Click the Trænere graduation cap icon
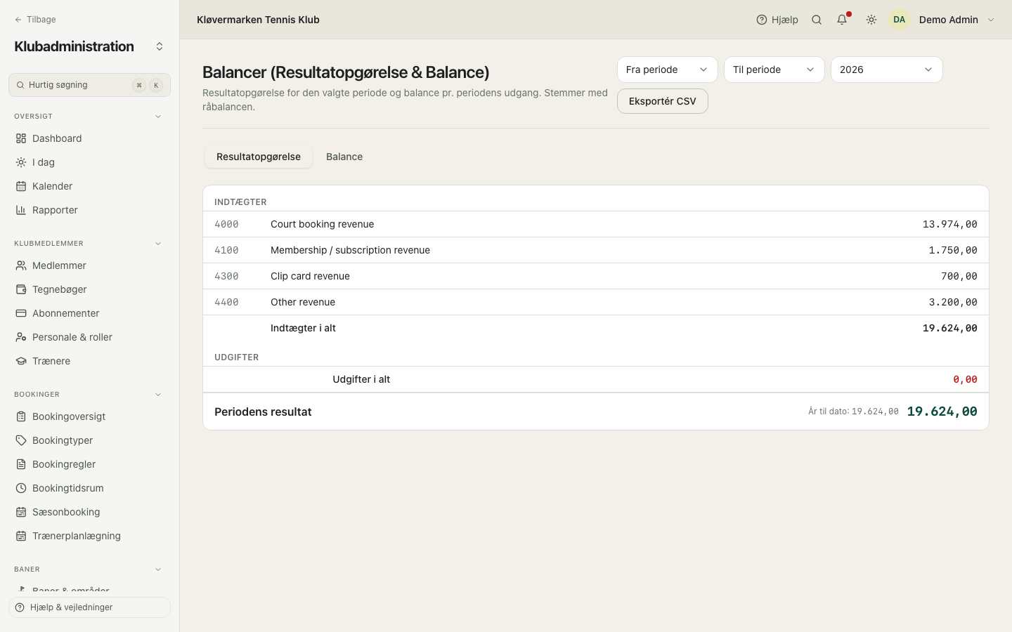Viewport: 1012px width, 632px height. click(21, 361)
